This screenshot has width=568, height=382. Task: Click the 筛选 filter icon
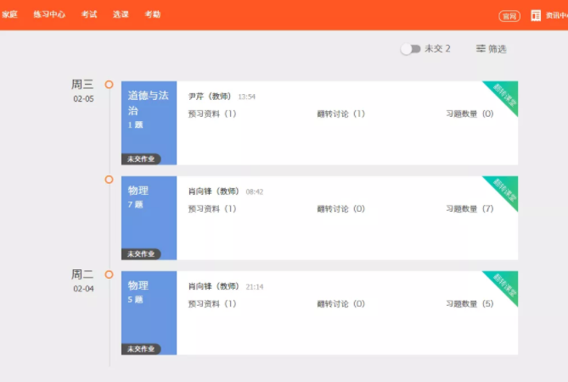coord(481,49)
